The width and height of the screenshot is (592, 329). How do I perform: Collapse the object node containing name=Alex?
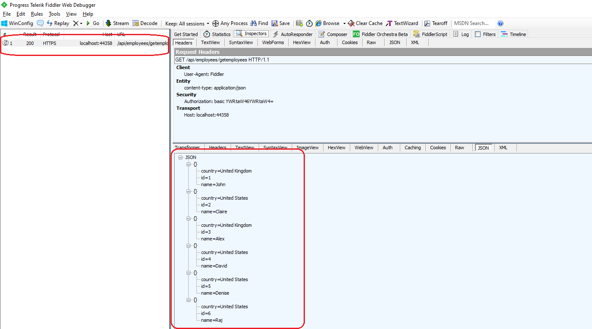pos(189,218)
